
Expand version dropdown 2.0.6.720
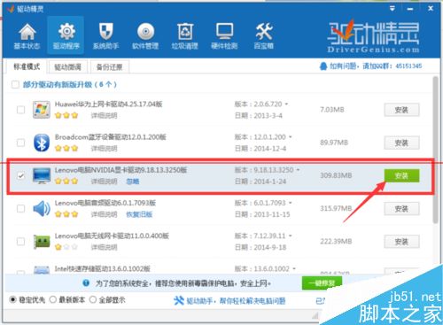click(x=286, y=104)
